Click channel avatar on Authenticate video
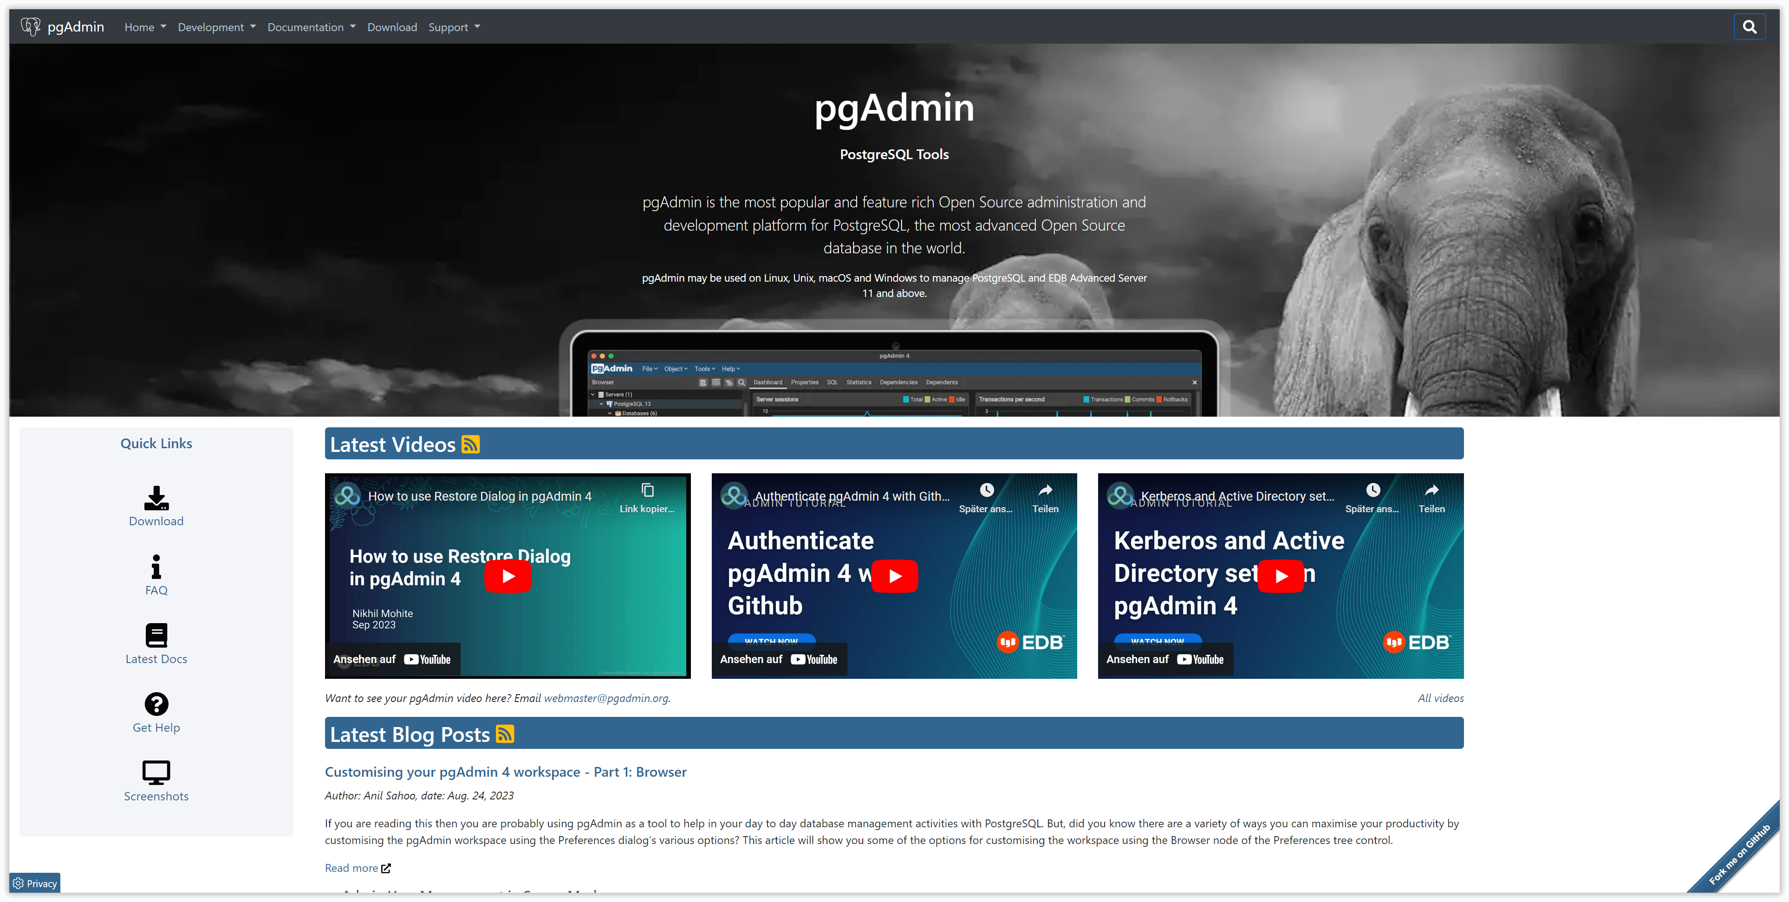The height and width of the screenshot is (902, 1789). coord(734,496)
